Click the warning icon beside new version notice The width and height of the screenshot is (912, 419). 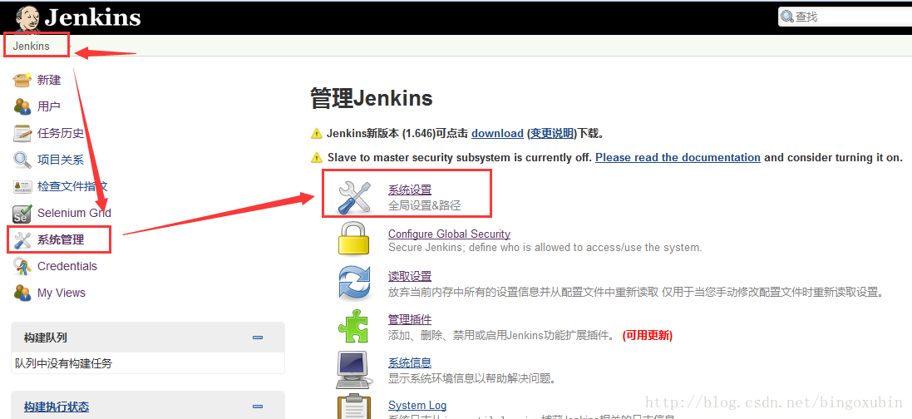click(317, 133)
